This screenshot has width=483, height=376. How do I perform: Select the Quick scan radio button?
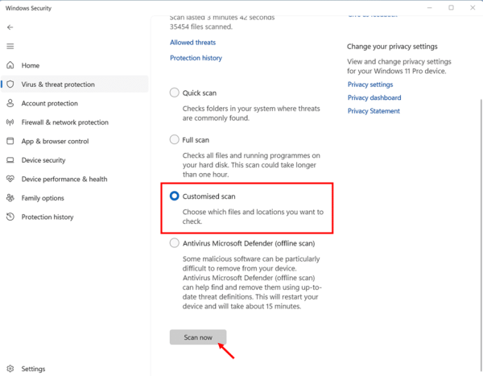click(x=175, y=93)
